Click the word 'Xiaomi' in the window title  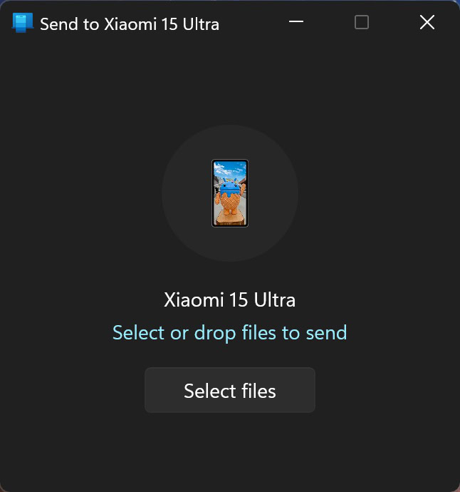click(x=128, y=24)
